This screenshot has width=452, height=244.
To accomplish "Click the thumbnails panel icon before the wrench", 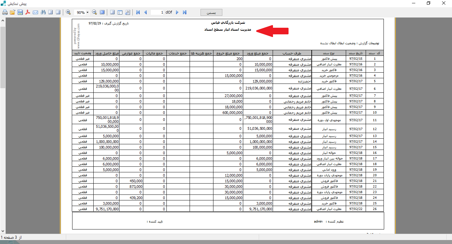I will tap(120, 12).
